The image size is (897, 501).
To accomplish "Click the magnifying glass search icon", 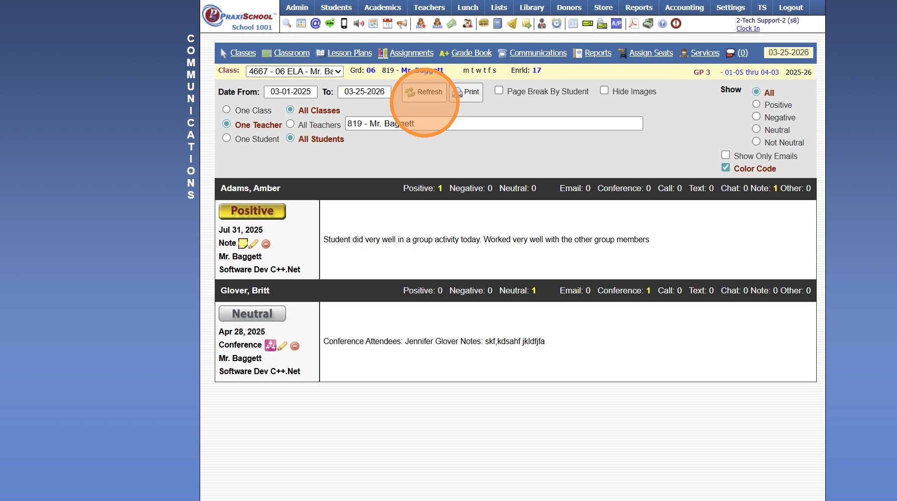I will coord(287,24).
